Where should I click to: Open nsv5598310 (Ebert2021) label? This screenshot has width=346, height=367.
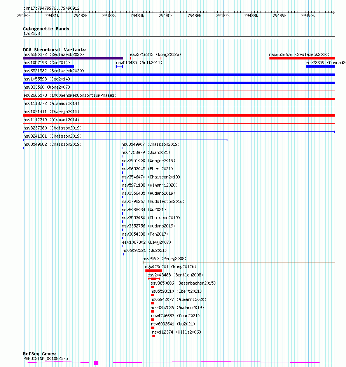click(x=176, y=292)
